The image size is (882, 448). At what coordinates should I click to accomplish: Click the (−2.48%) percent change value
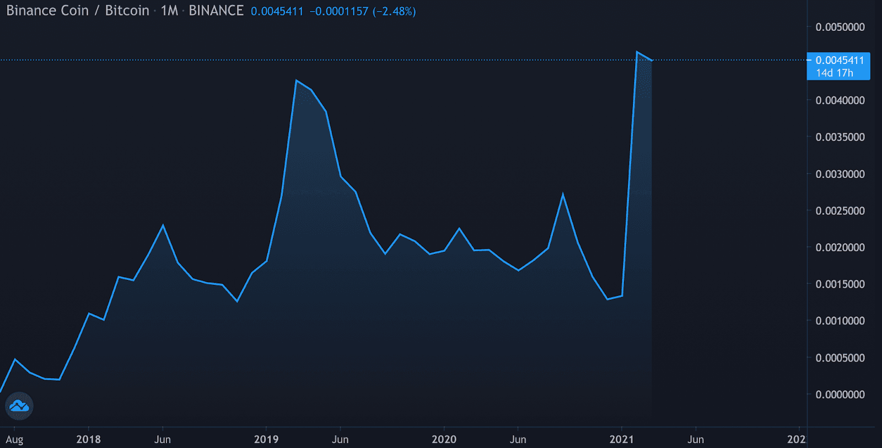click(x=394, y=12)
